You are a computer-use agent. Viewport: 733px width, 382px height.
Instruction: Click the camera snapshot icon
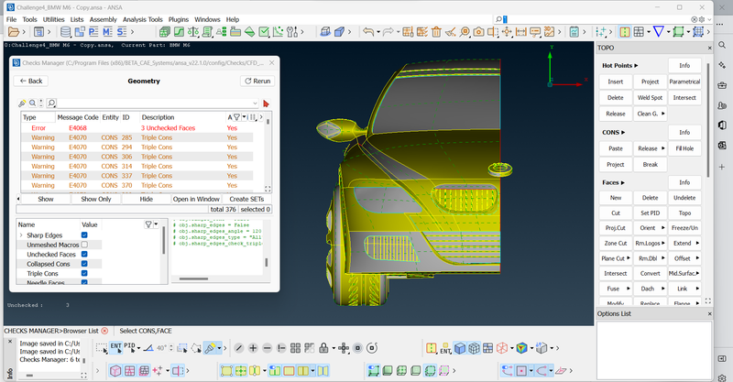tap(478, 32)
